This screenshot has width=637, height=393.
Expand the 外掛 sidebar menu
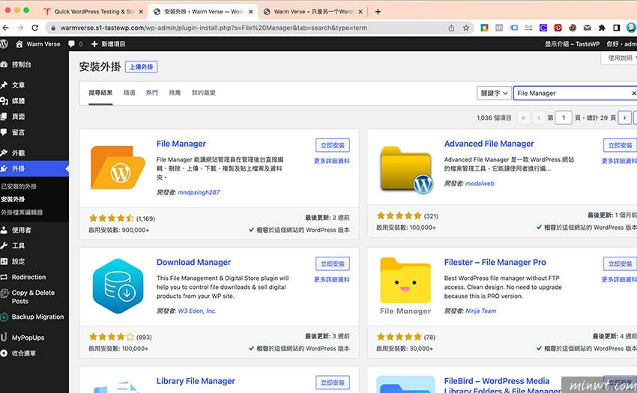[19, 168]
